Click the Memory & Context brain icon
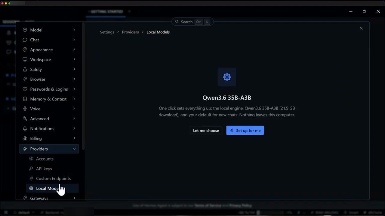 25,99
